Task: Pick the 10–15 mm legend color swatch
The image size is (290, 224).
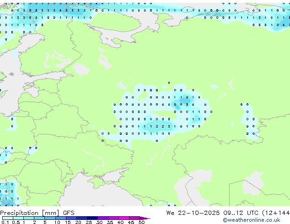Action: pyautogui.click(x=60, y=218)
